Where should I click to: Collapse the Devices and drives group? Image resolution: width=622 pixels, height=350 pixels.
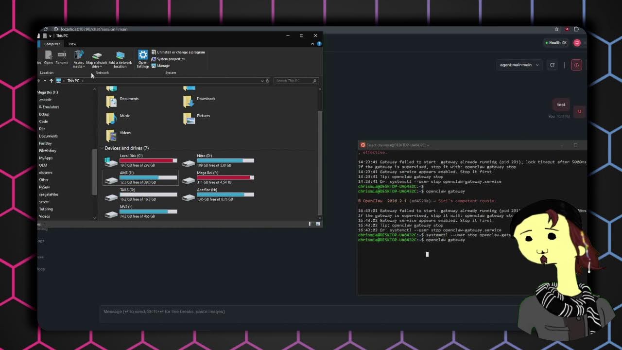[x=103, y=148]
